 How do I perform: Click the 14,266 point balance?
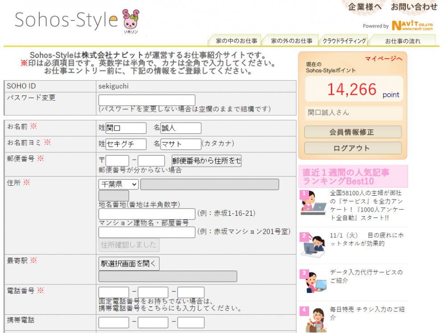coord(354,89)
